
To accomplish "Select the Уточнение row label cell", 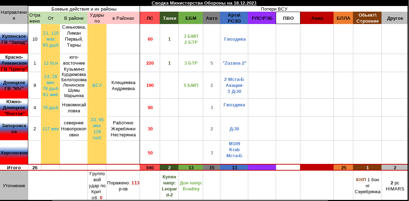I will pyautogui.click(x=14, y=185).
